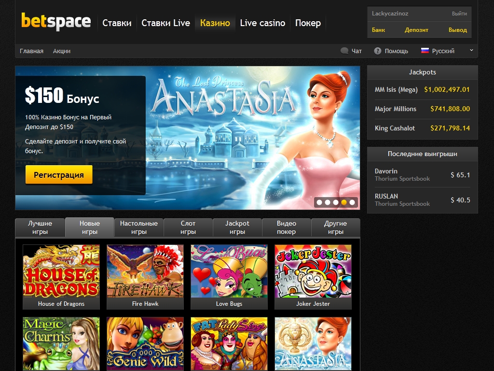Viewport: 494px width, 371px height.
Task: Switch to the highlighted fourth banner dot
Action: (344, 202)
